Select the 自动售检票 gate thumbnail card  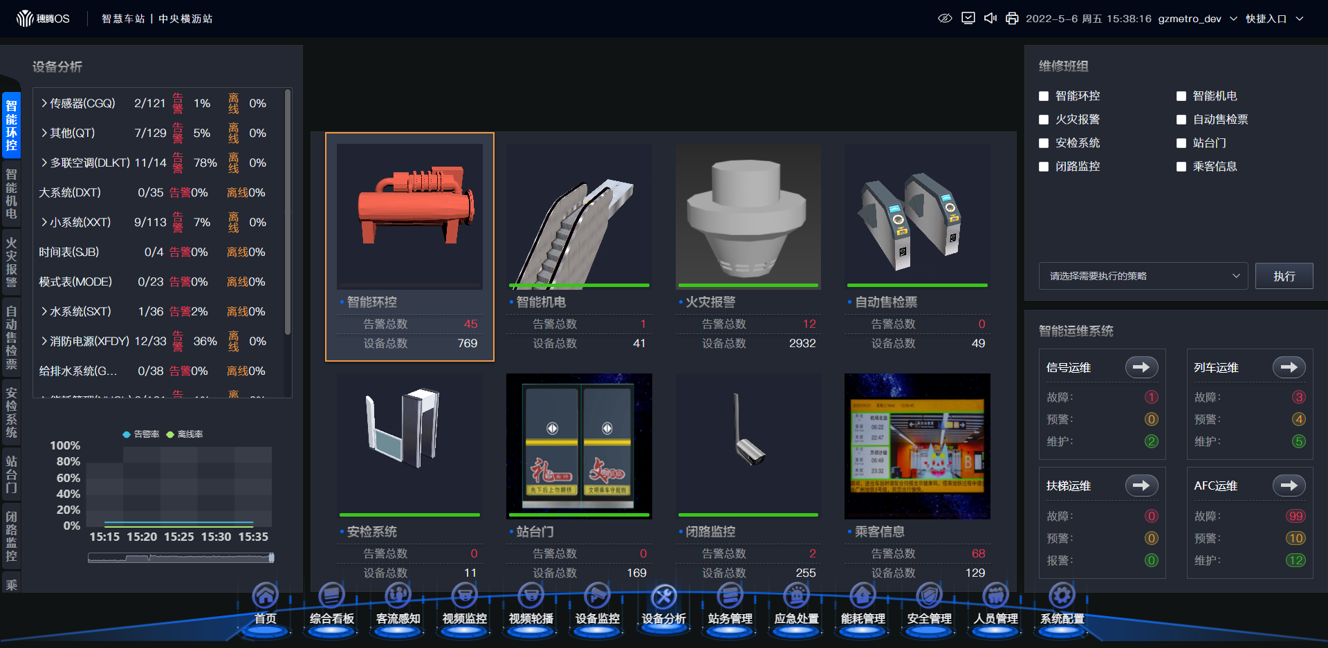pyautogui.click(x=917, y=216)
